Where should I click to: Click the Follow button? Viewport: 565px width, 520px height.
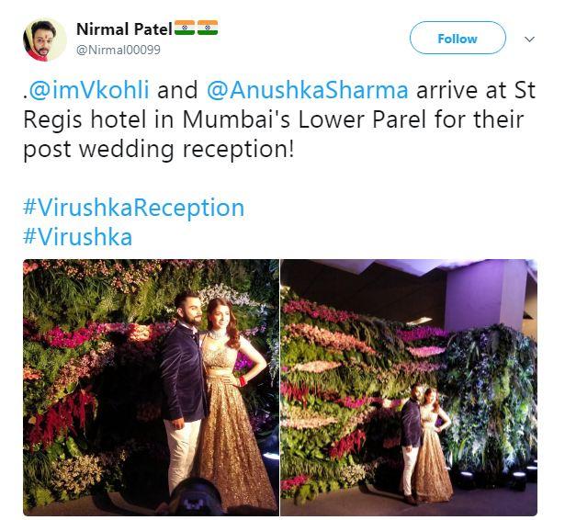tap(458, 38)
